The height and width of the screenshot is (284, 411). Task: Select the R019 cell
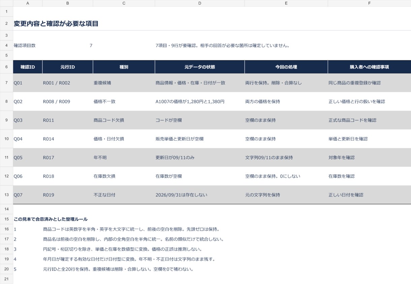(68, 195)
